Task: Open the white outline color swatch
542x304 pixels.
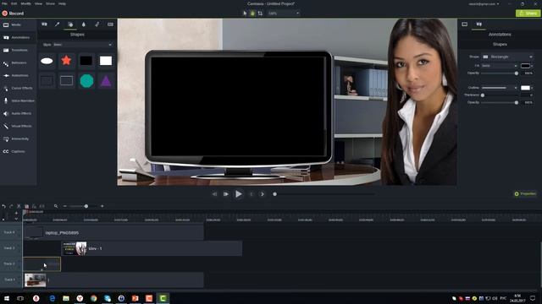Action: (x=525, y=88)
